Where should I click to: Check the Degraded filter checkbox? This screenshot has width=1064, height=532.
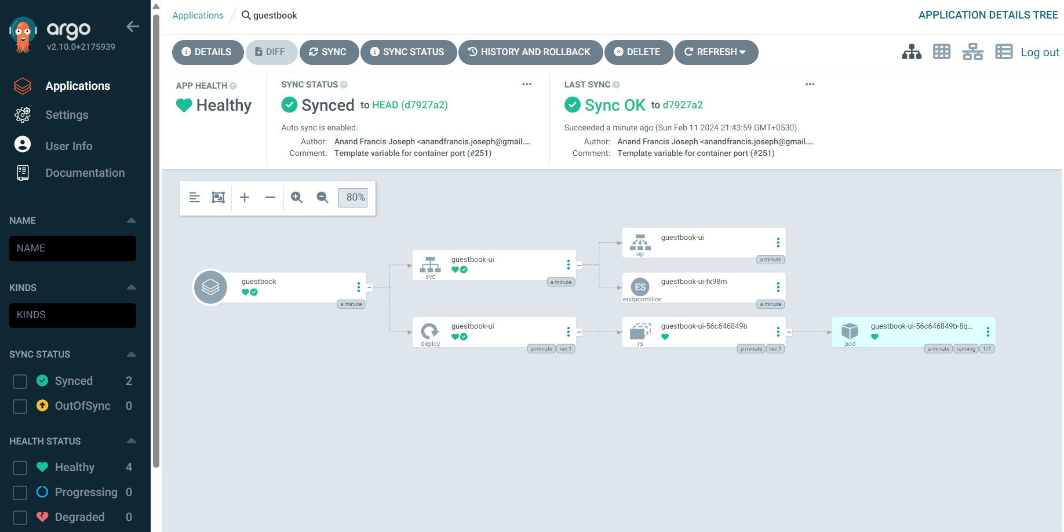[x=20, y=518]
